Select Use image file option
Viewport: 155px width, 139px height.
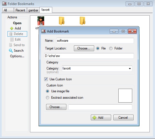click(x=47, y=91)
